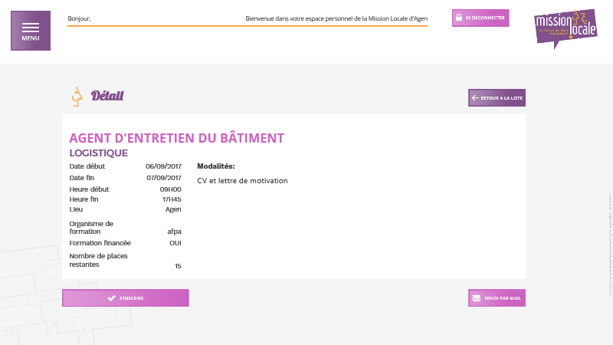Viewport: 613px width, 345px height.
Task: Click the lock icon to log out
Action: [457, 18]
